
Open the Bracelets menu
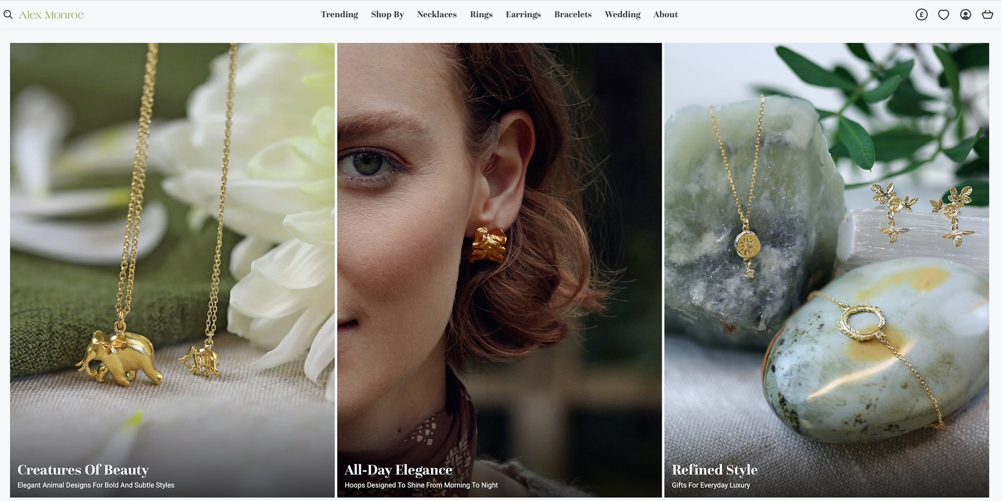(573, 15)
